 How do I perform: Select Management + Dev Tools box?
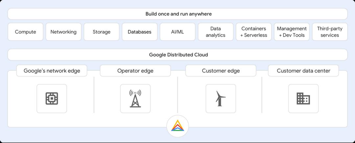(292, 32)
